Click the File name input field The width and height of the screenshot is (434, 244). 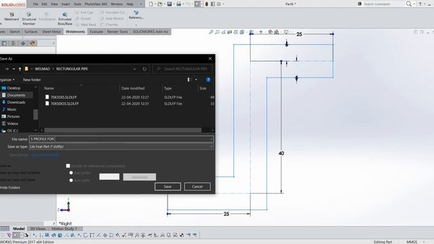[x=121, y=139]
